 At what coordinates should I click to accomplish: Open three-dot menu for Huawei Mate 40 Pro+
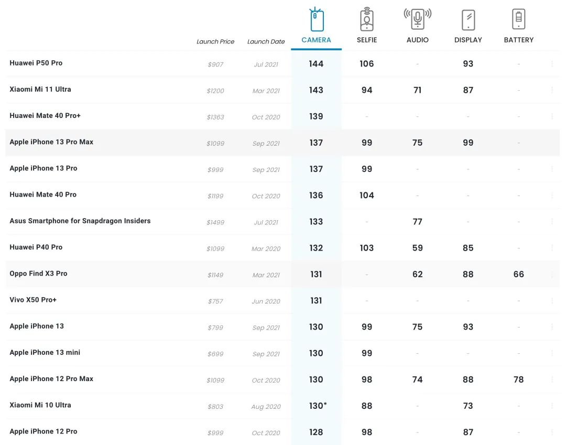point(552,116)
